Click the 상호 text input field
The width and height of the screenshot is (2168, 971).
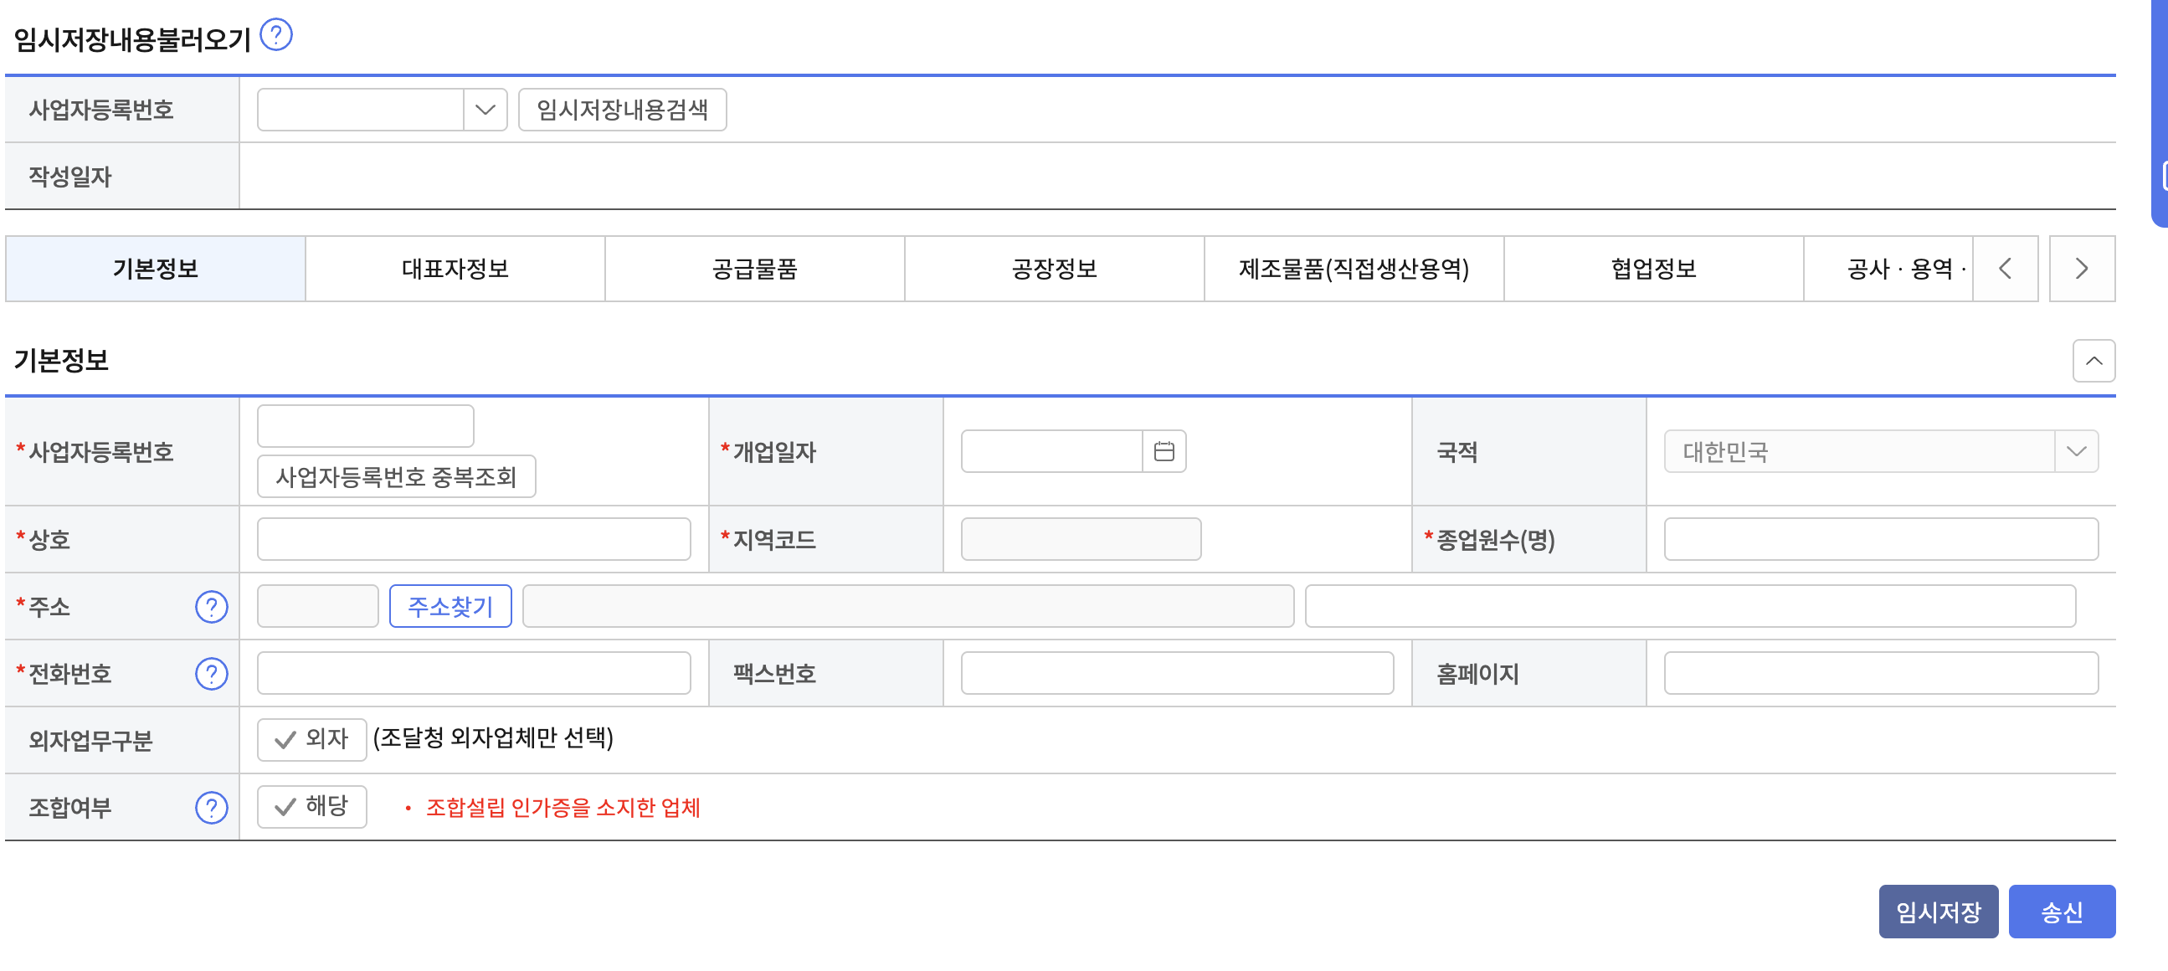473,538
